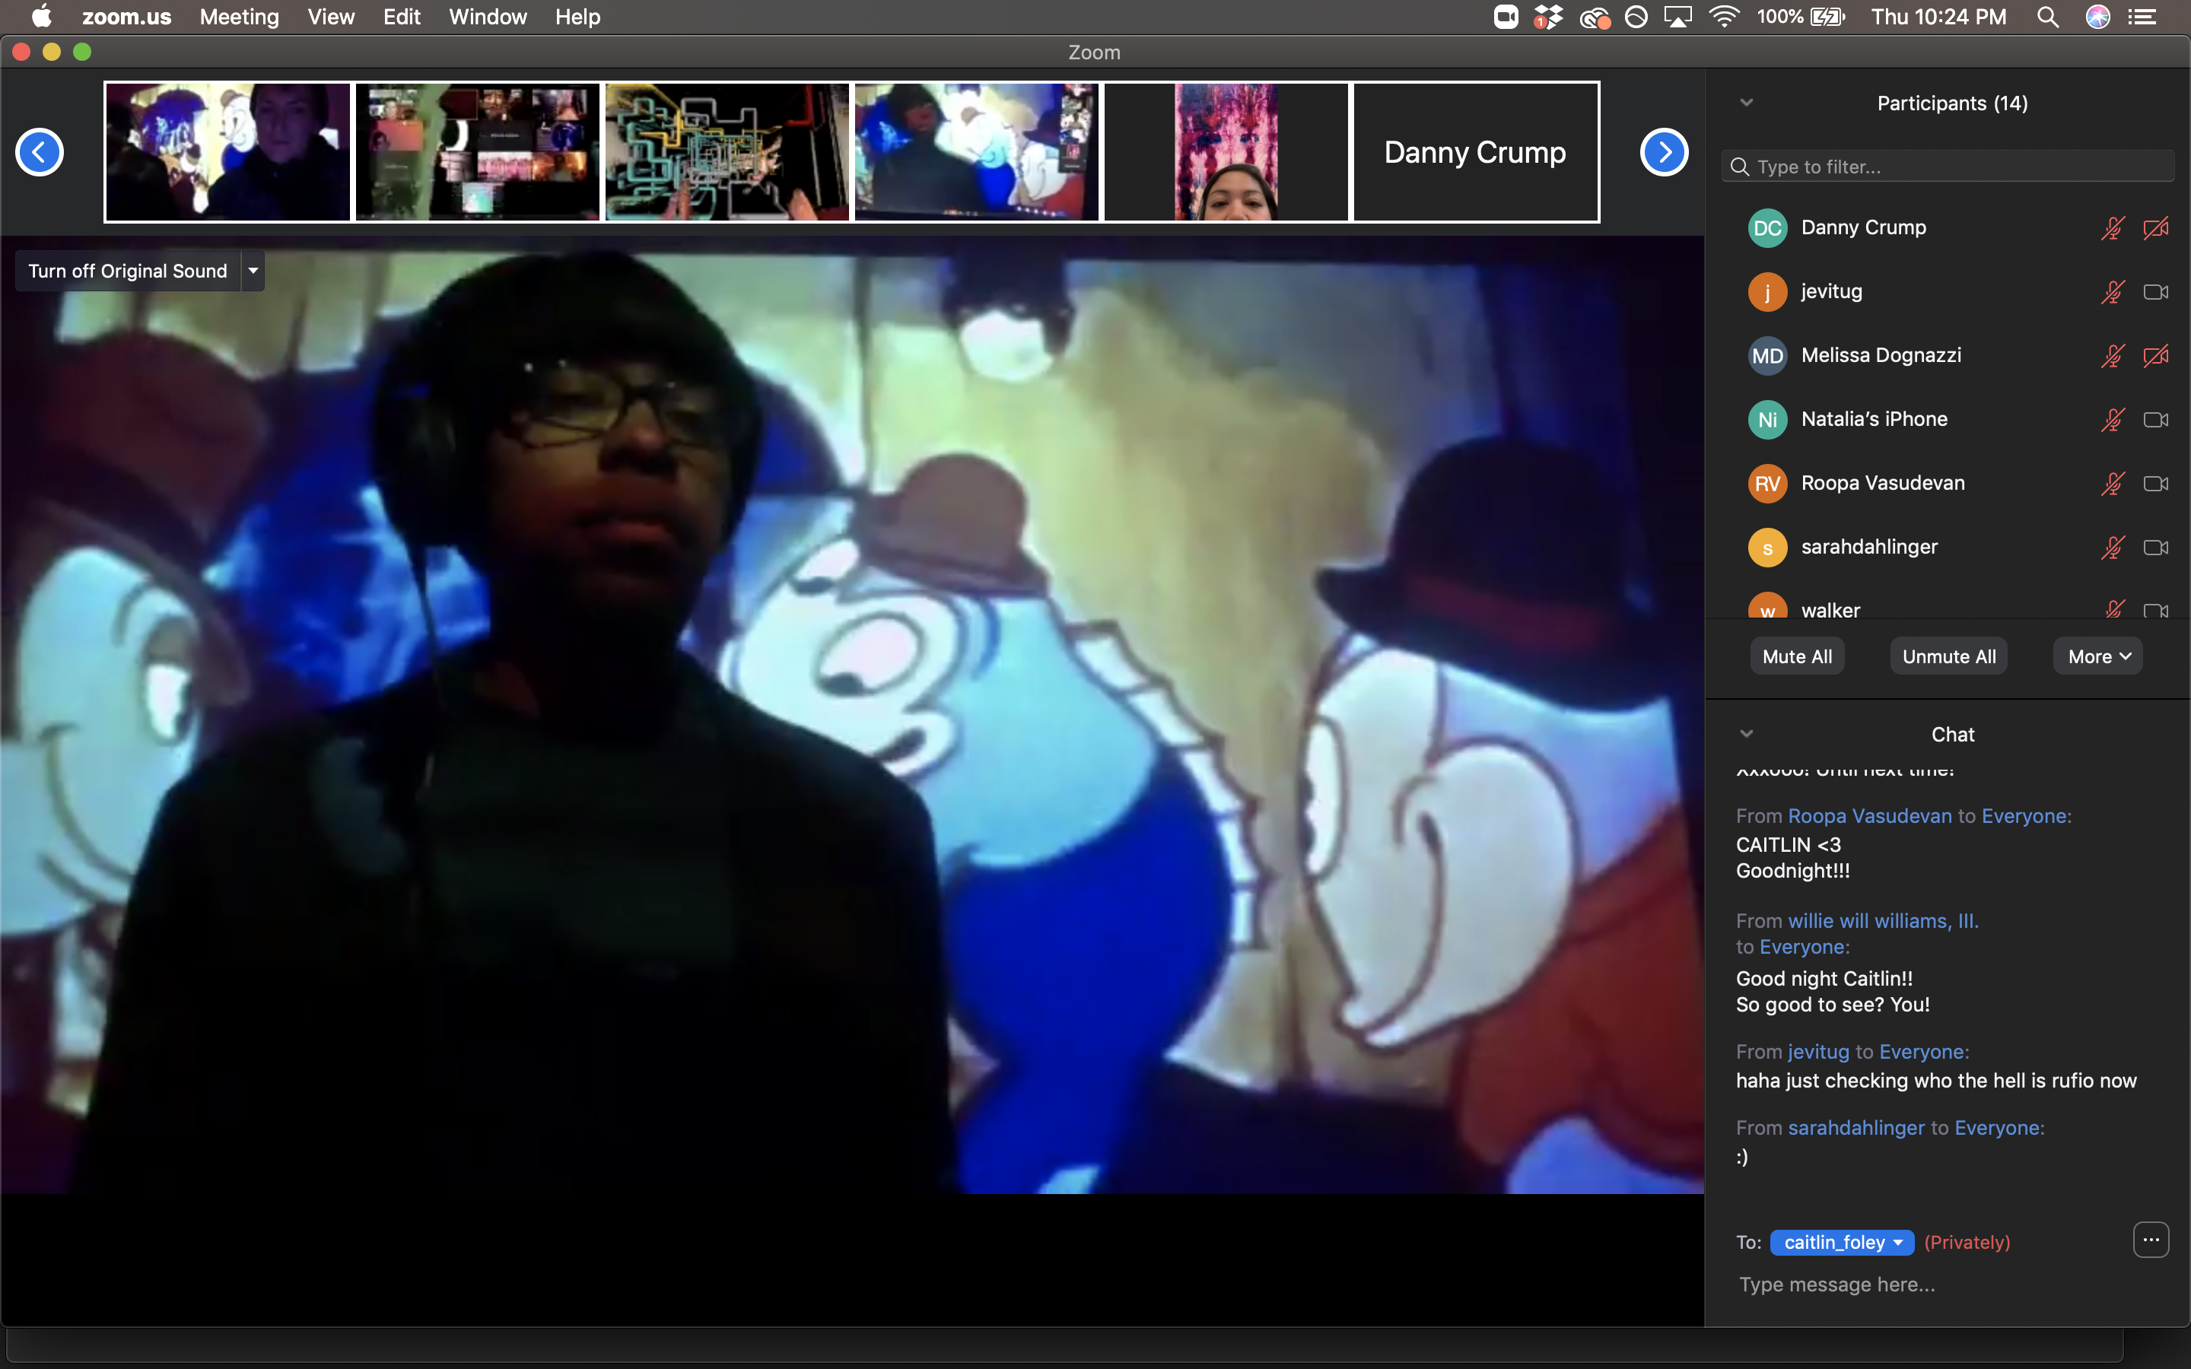2191x1369 pixels.
Task: Open the Edit menu
Action: click(x=401, y=17)
